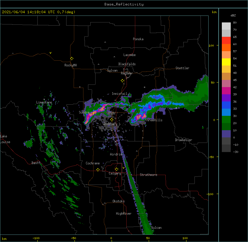Image resolution: width=248 pixels, height=242 pixels.
Task: Click the yellow diamond marker south of RedDeer
Action: click(122, 81)
